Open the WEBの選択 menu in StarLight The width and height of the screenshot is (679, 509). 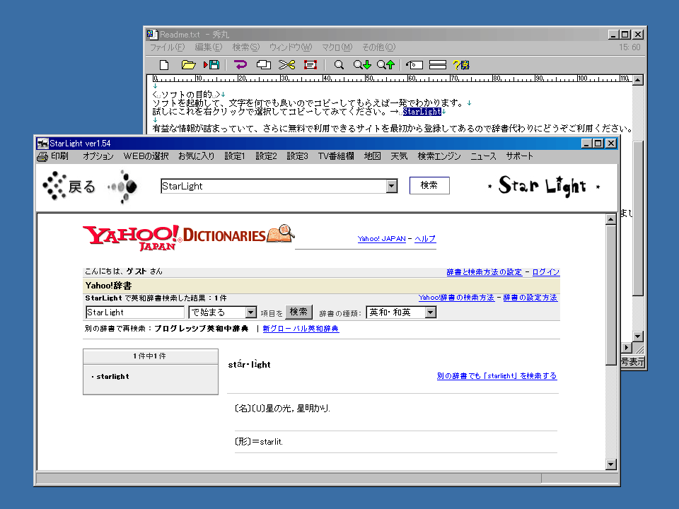pyautogui.click(x=146, y=156)
